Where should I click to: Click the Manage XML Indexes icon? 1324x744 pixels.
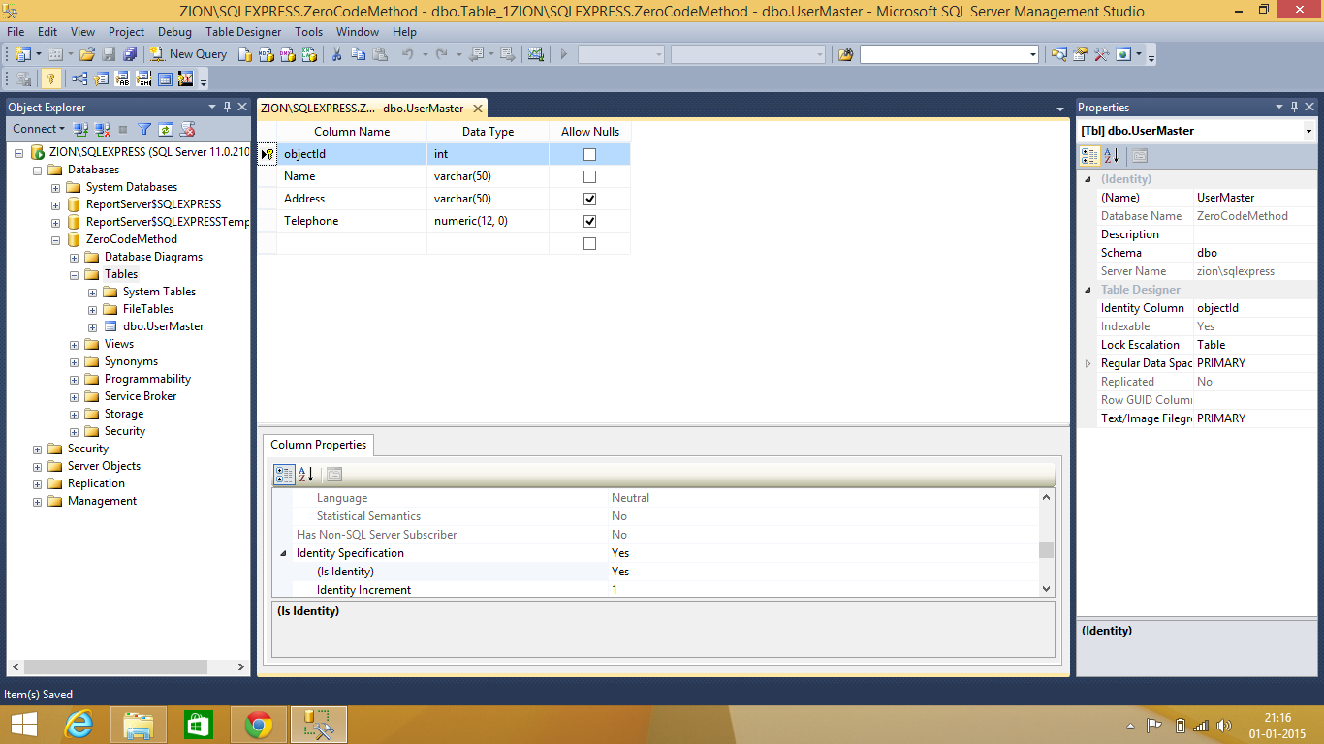pos(143,78)
